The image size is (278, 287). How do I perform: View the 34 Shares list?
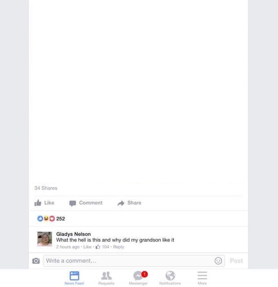(x=46, y=188)
